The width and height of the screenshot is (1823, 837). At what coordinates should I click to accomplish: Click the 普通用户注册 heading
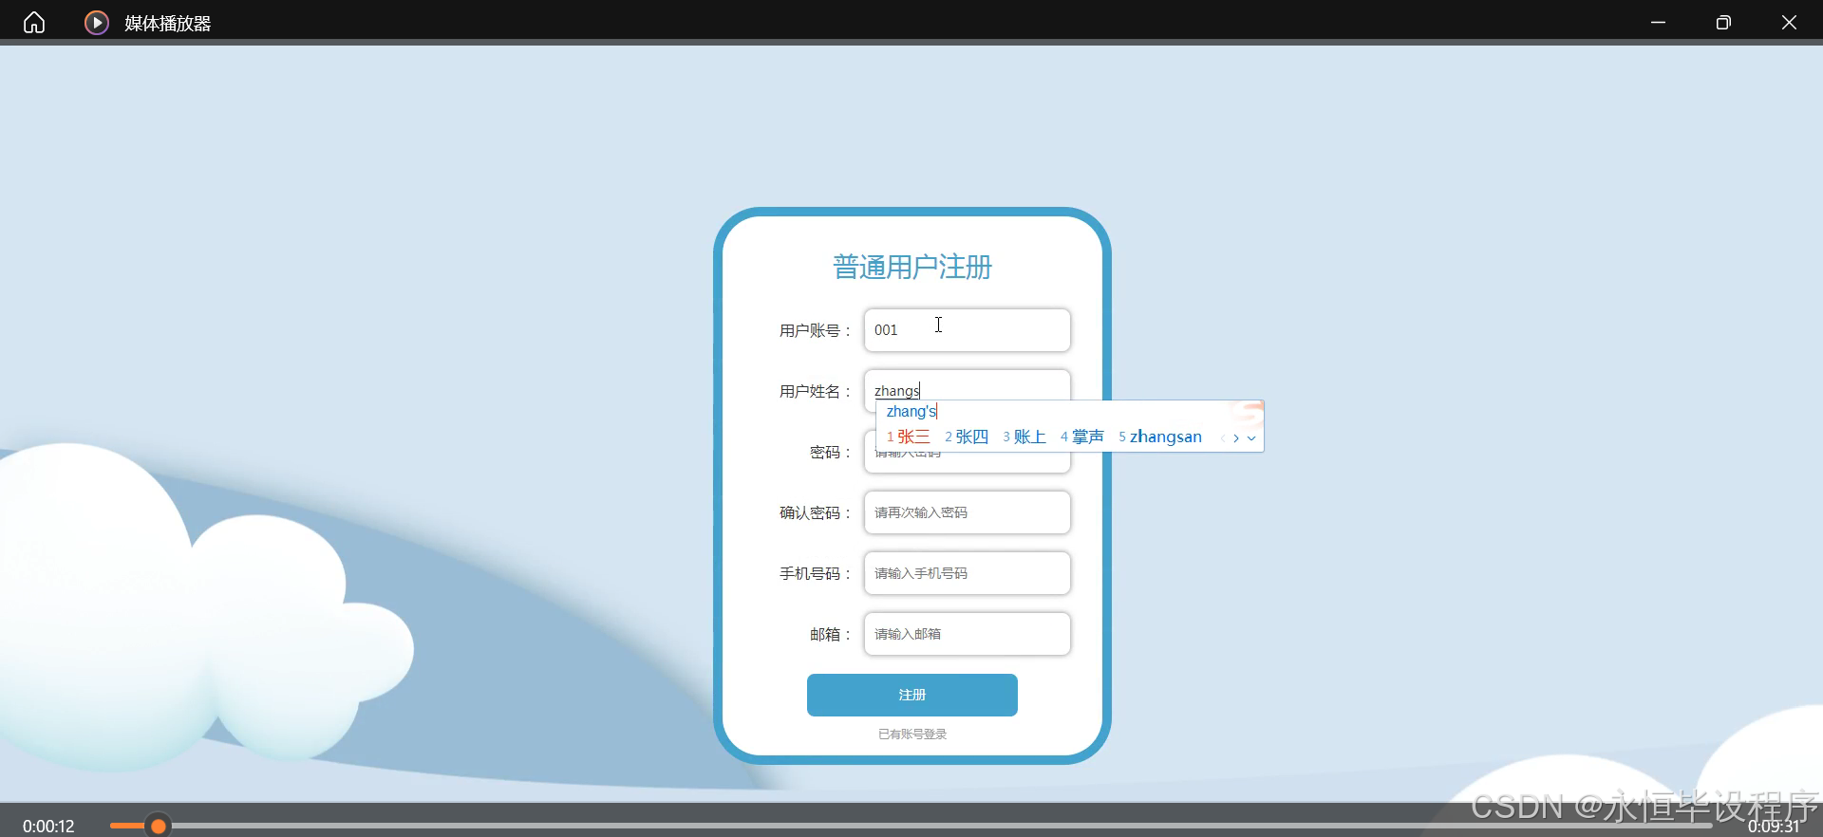pyautogui.click(x=912, y=267)
